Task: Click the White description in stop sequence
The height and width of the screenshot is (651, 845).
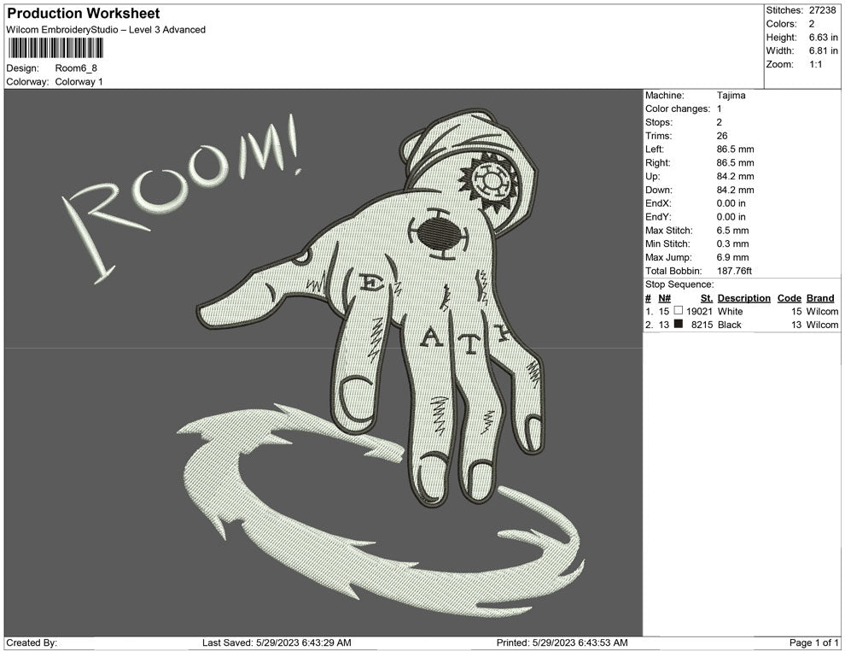Action: pyautogui.click(x=730, y=311)
